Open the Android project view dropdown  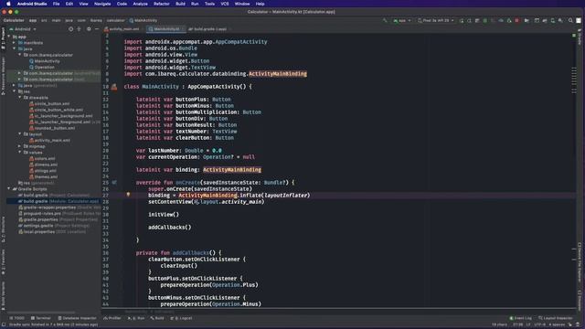click(23, 29)
